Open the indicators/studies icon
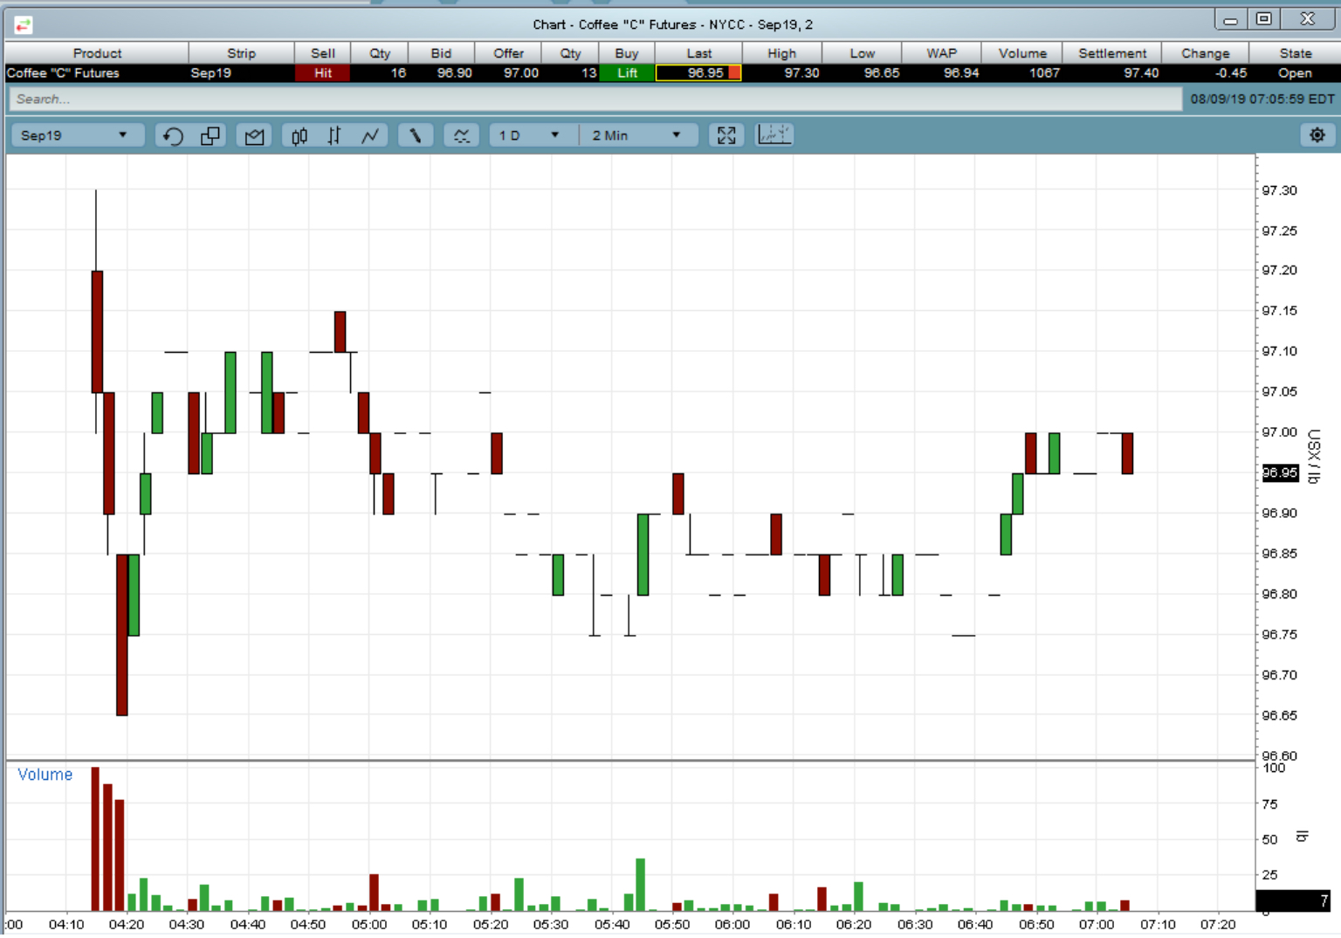The image size is (1341, 938). click(461, 135)
